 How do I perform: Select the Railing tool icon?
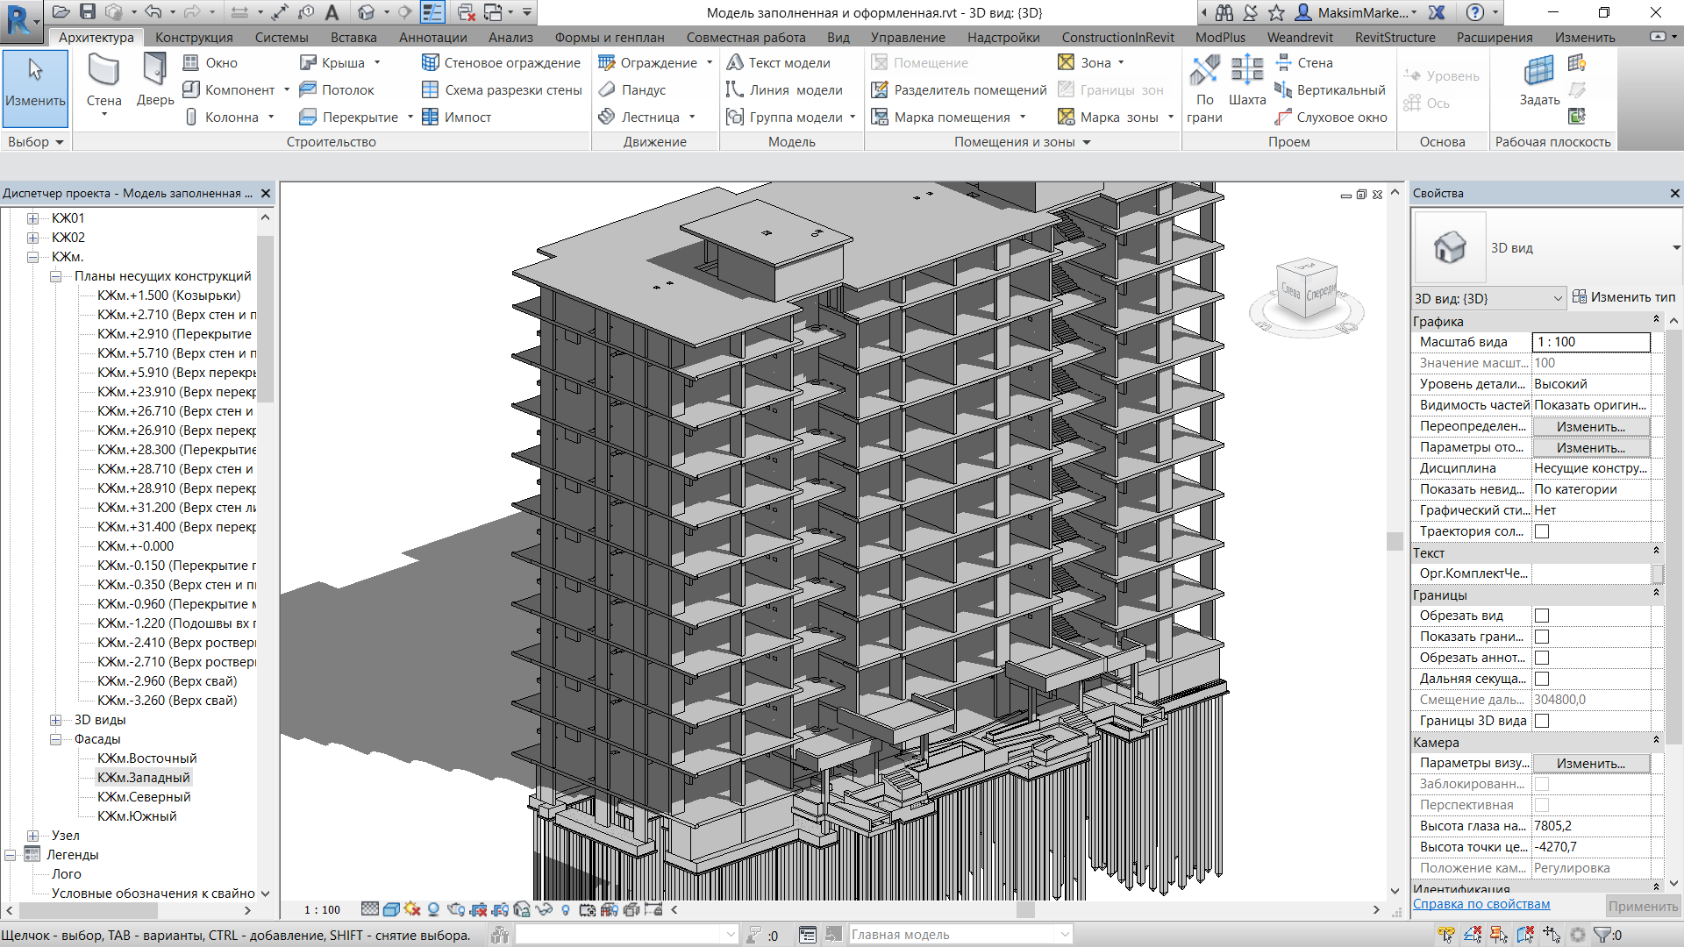[x=607, y=64]
